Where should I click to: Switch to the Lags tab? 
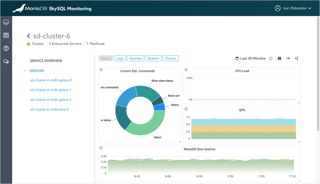[120, 58]
